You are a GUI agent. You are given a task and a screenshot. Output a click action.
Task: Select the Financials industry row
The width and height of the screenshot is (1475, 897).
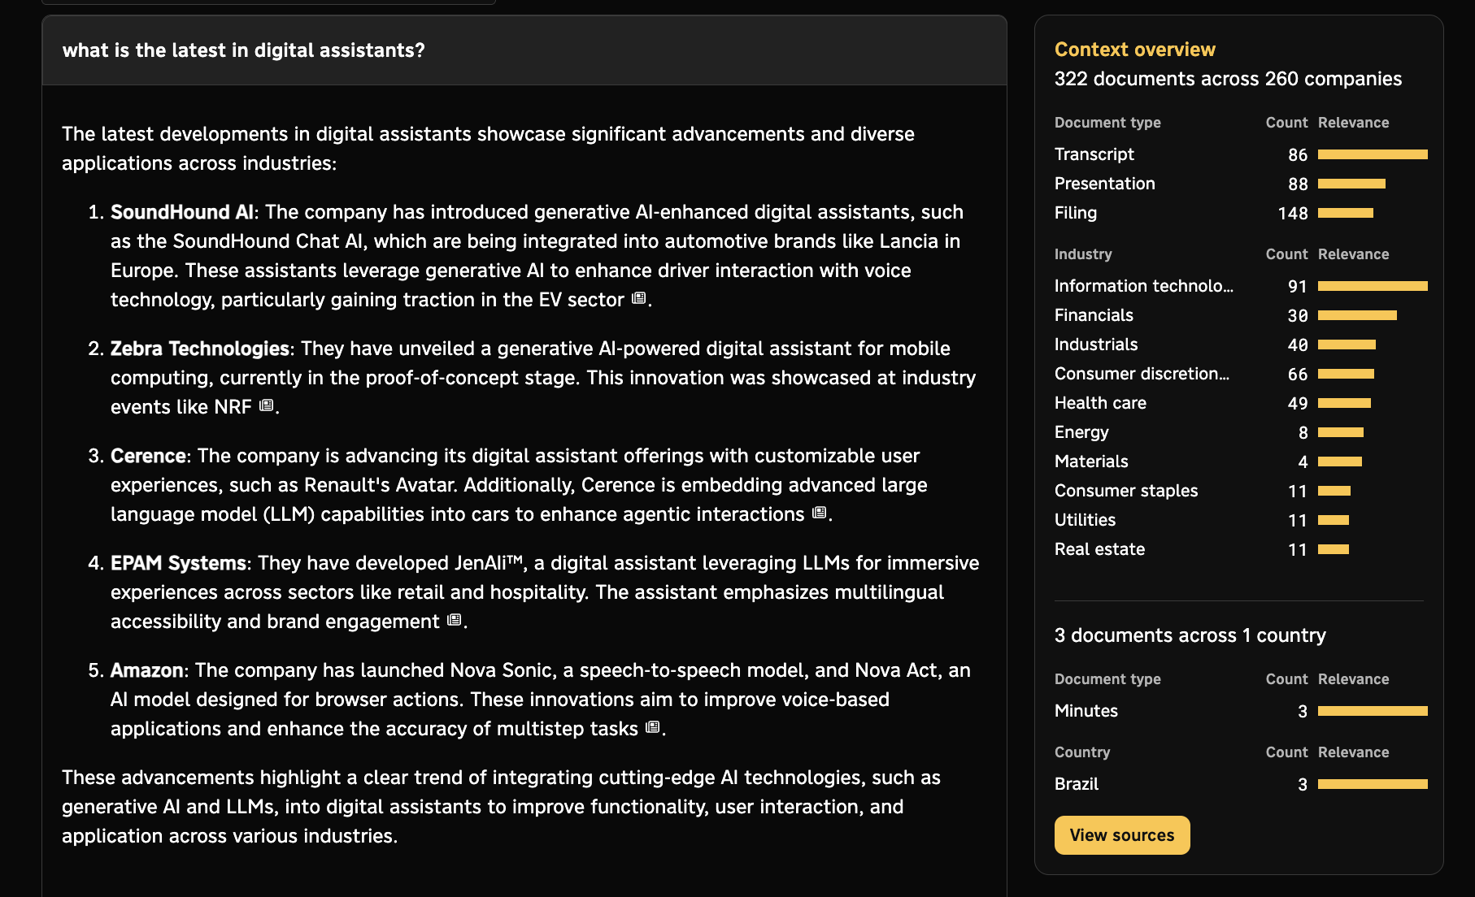coord(1241,315)
